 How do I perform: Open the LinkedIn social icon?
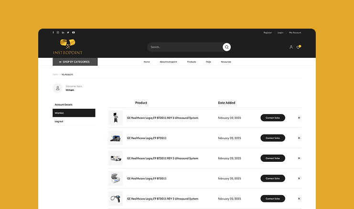(63, 32)
